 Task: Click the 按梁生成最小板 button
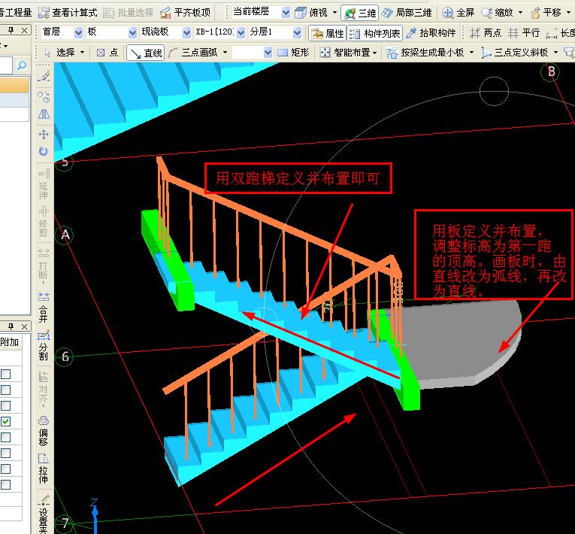point(425,53)
